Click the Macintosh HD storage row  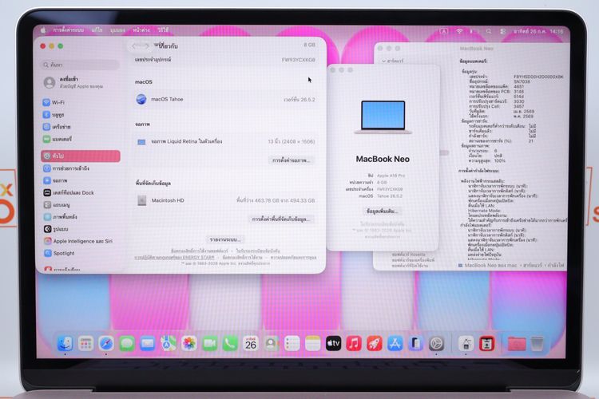click(x=225, y=200)
